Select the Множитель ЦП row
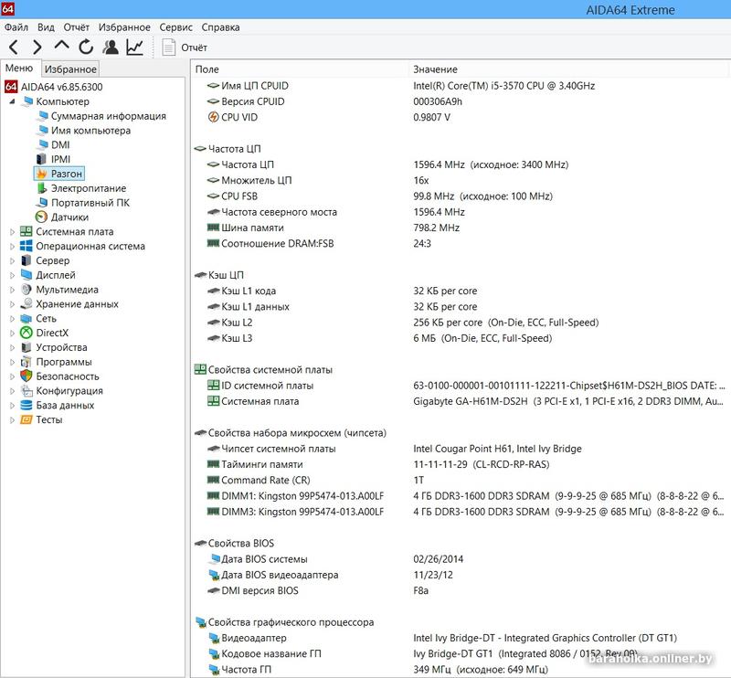 click(x=460, y=180)
